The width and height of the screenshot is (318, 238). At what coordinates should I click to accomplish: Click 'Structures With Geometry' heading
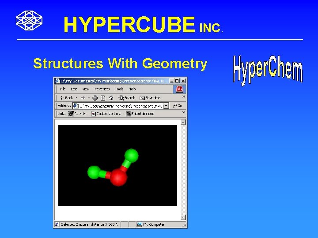(x=120, y=63)
